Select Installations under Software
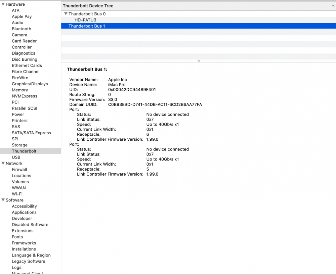The width and height of the screenshot is (336, 275). pyautogui.click(x=24, y=249)
